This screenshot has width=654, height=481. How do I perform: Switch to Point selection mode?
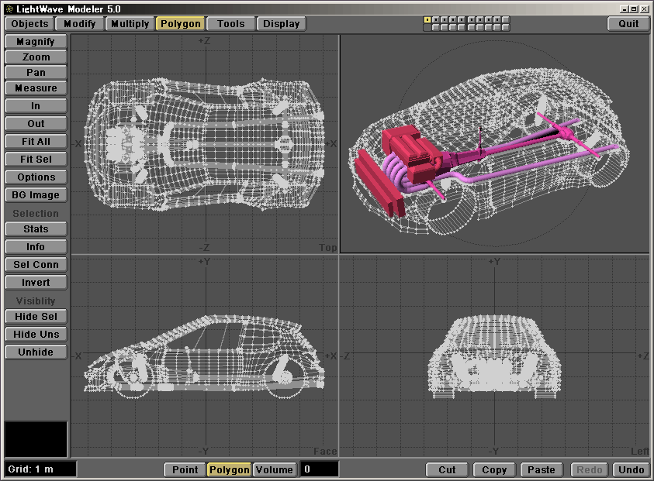pyautogui.click(x=185, y=469)
